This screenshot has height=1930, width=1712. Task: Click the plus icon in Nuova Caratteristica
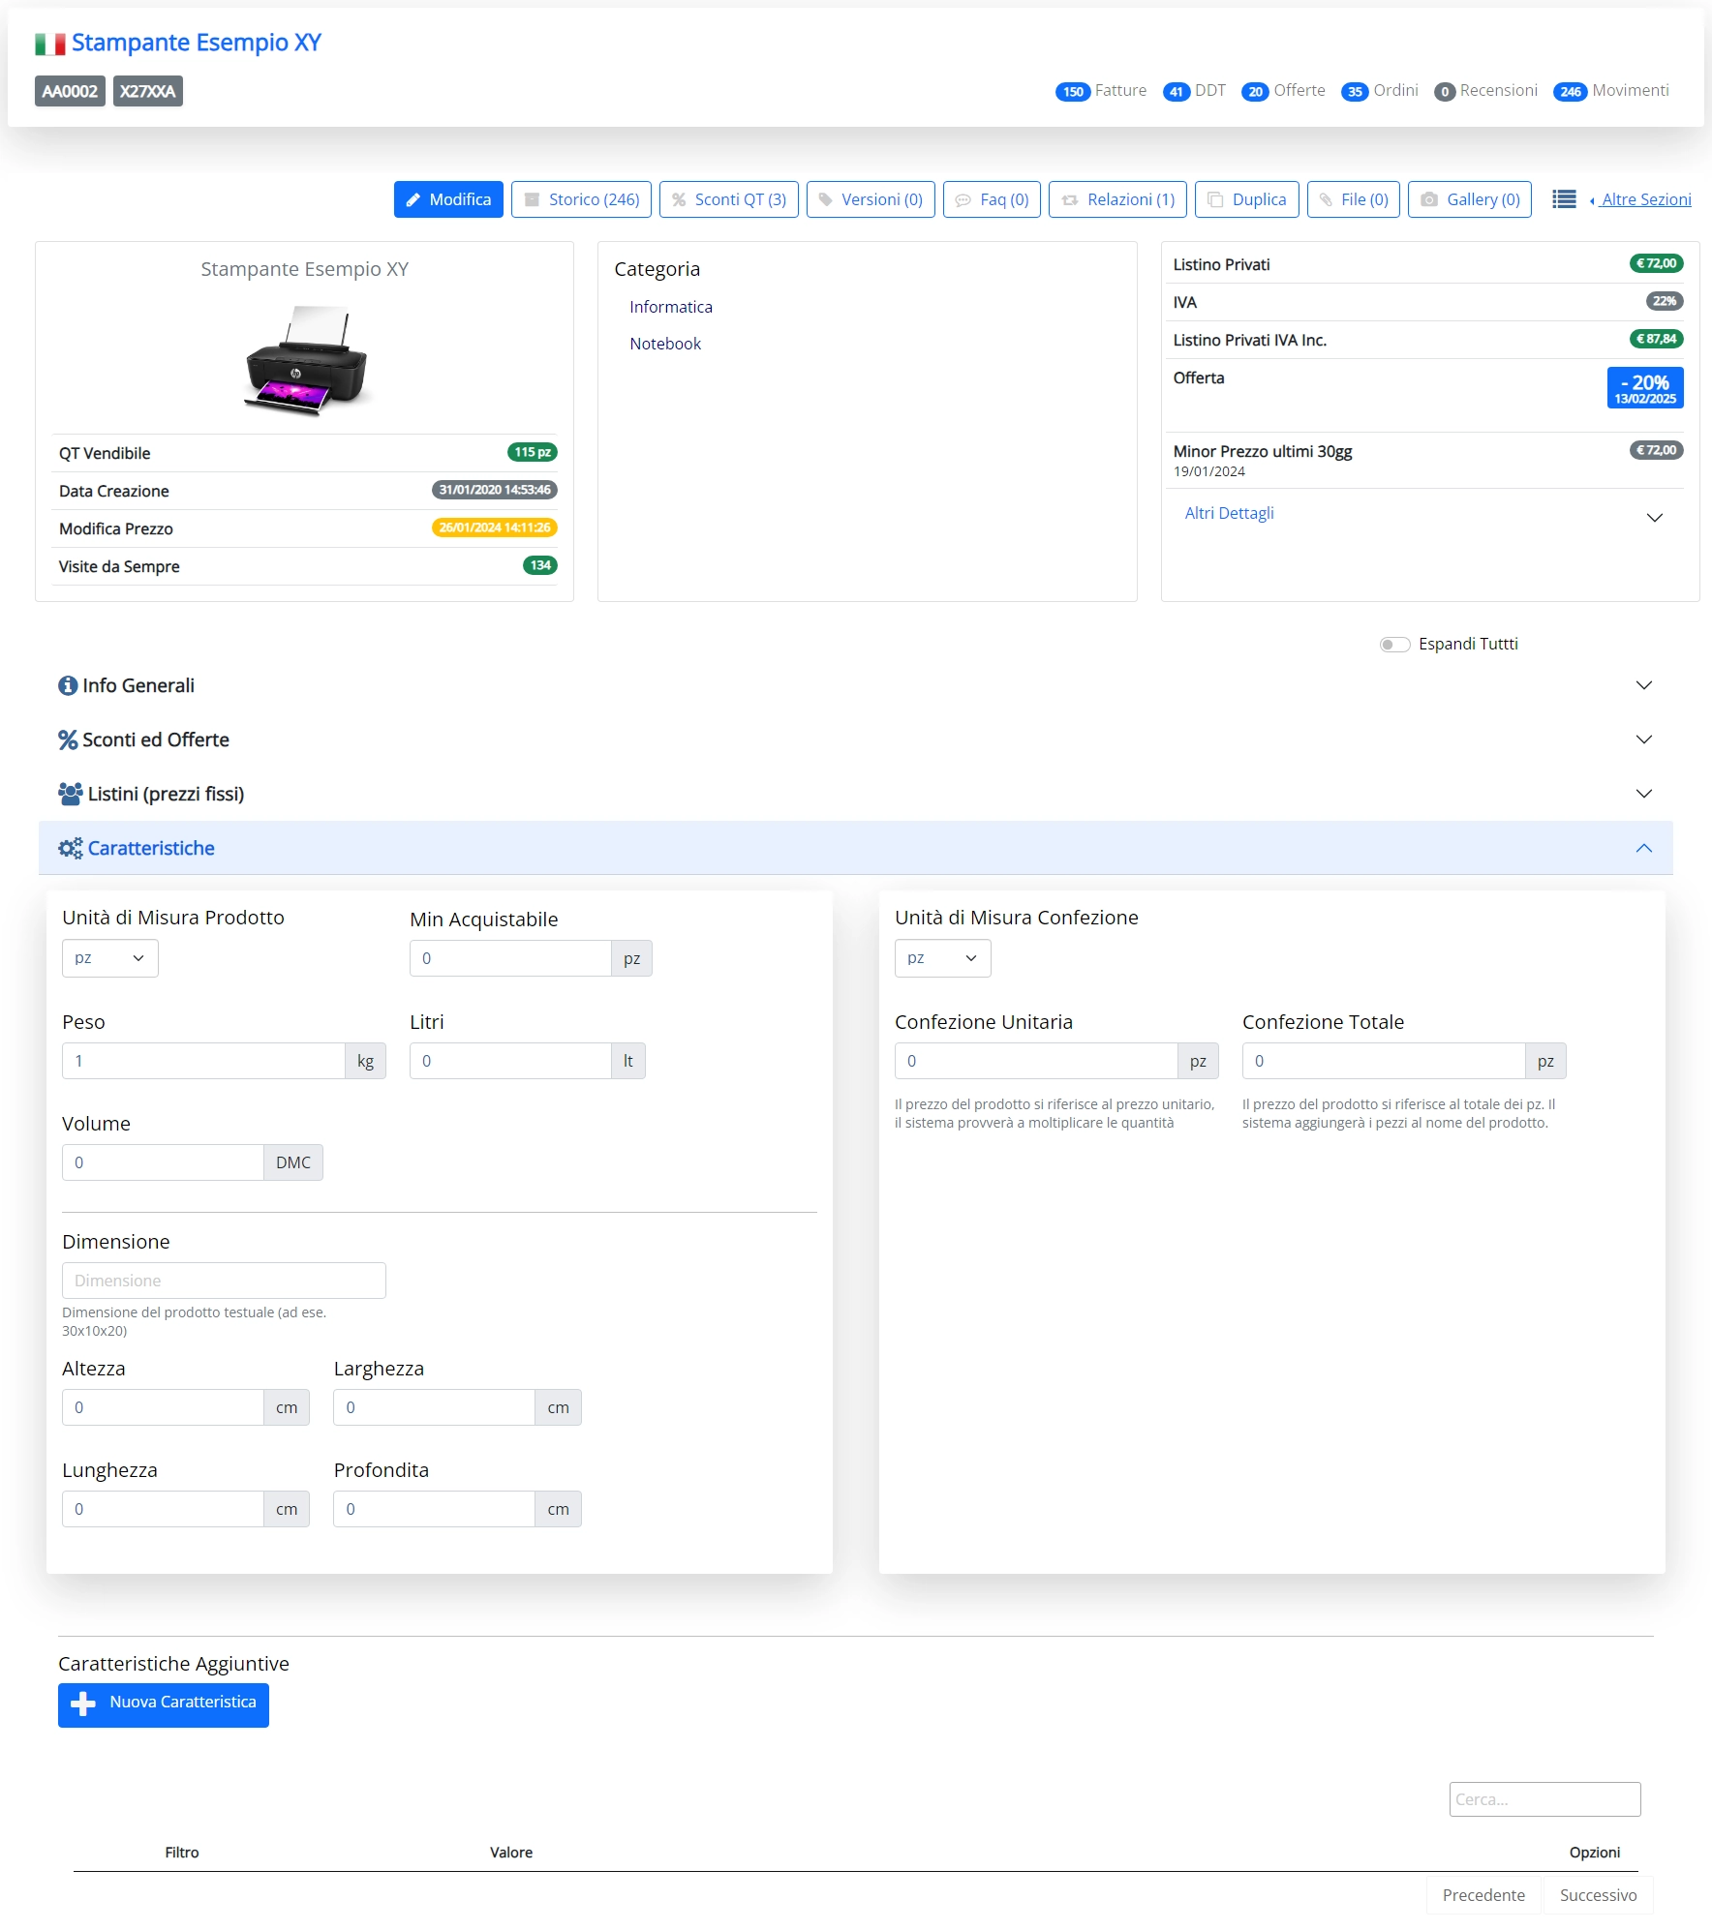(x=83, y=1704)
